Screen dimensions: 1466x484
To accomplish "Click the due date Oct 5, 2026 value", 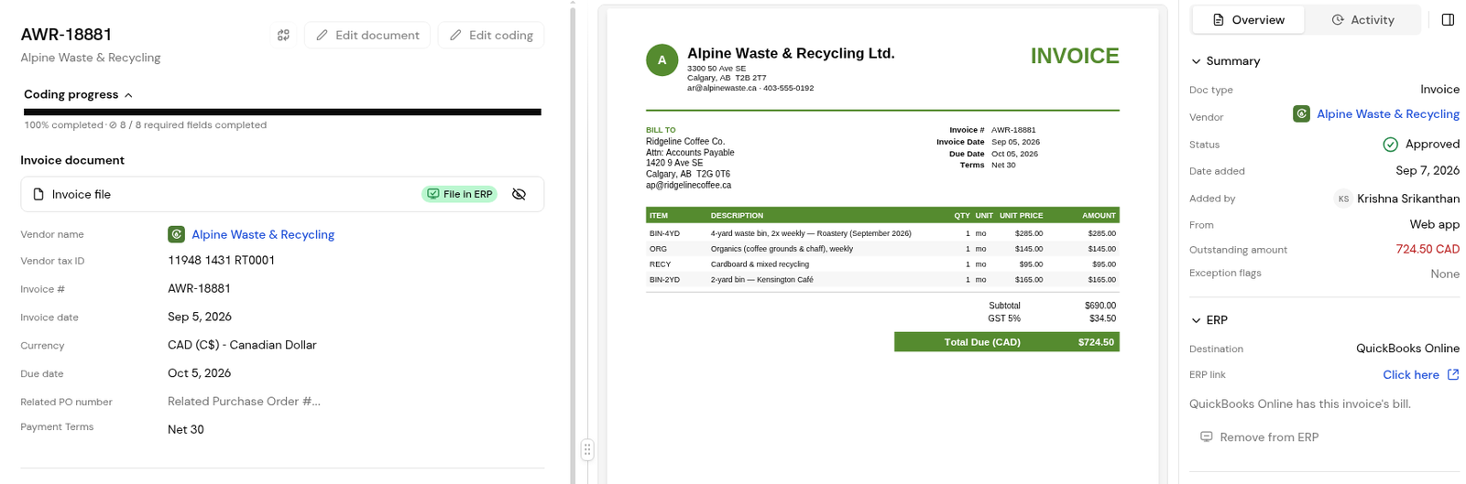I will (199, 373).
